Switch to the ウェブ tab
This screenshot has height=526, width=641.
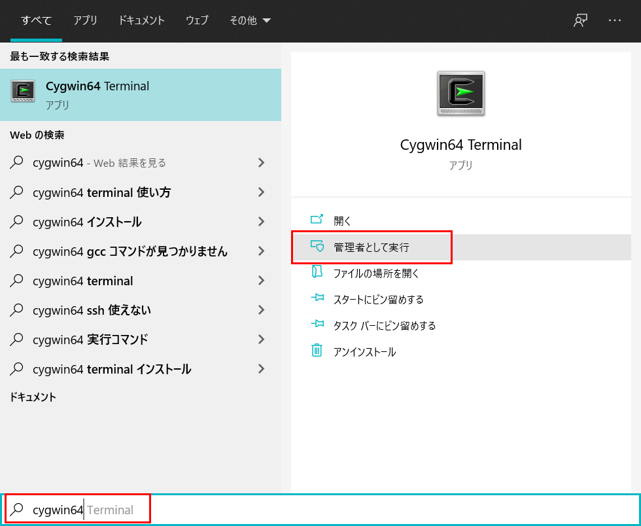pos(197,20)
